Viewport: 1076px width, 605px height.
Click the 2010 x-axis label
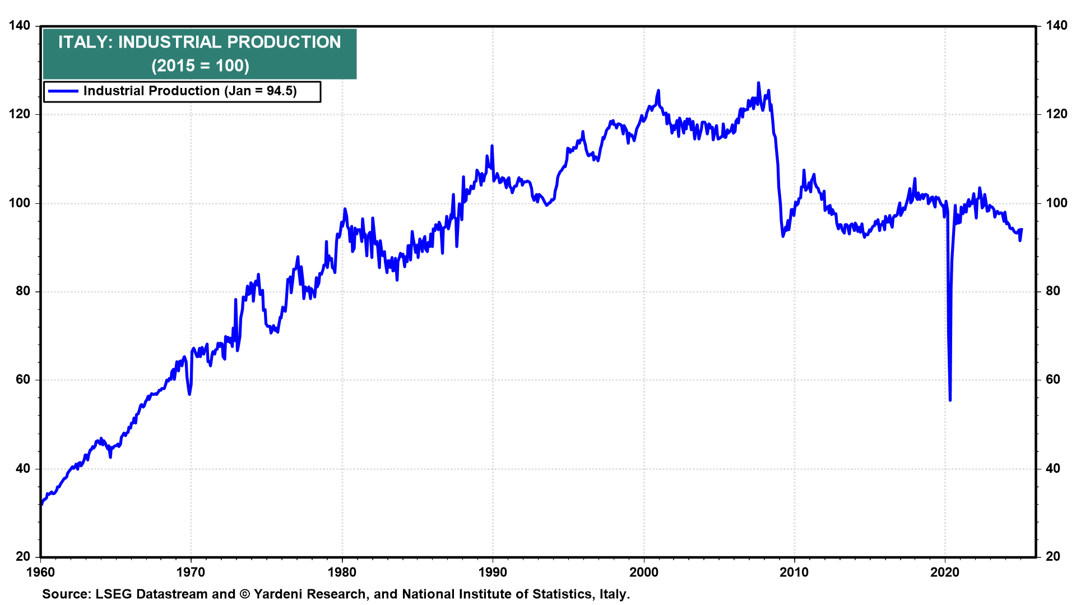click(x=795, y=573)
